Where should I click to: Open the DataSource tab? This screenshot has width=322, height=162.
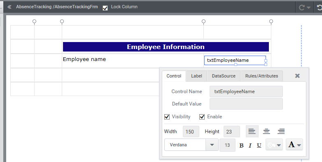[x=224, y=76]
